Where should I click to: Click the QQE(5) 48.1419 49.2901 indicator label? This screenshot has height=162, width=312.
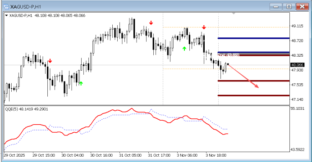[27, 109]
